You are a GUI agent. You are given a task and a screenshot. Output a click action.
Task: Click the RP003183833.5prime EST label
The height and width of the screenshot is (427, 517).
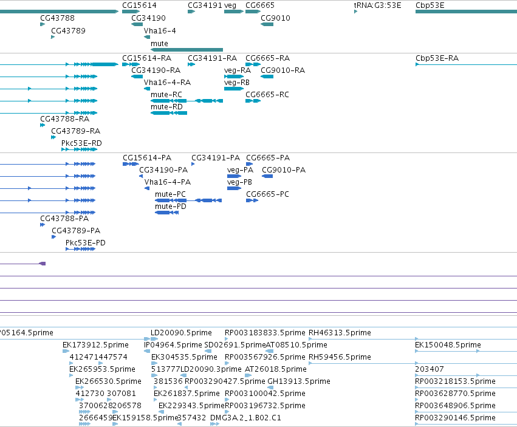coord(265,333)
